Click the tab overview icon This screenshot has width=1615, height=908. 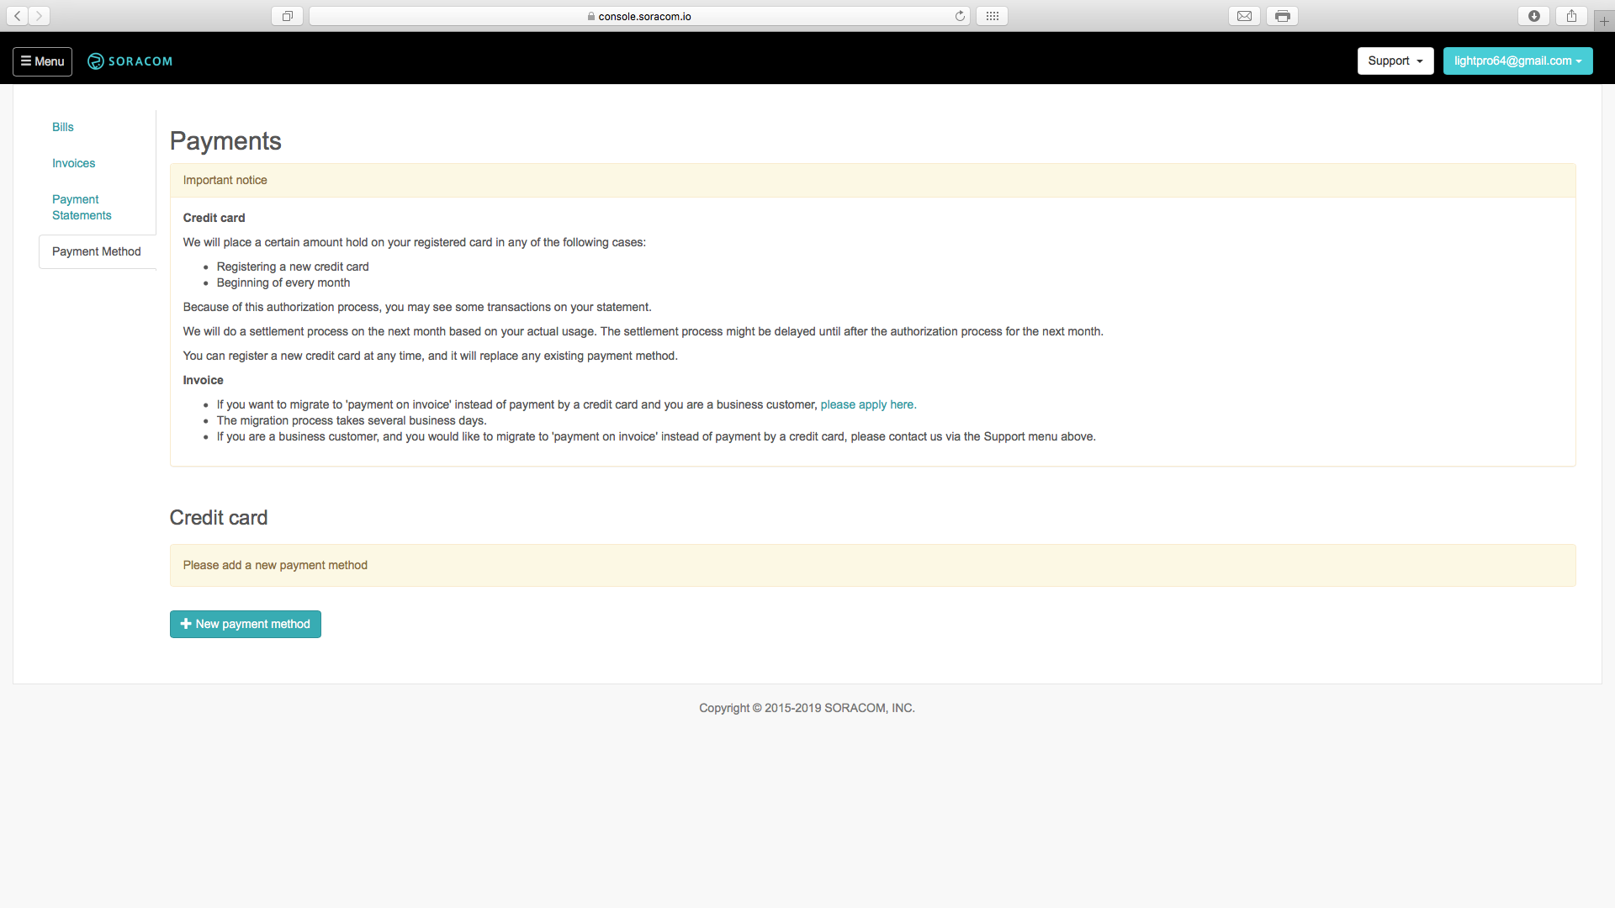click(x=287, y=16)
